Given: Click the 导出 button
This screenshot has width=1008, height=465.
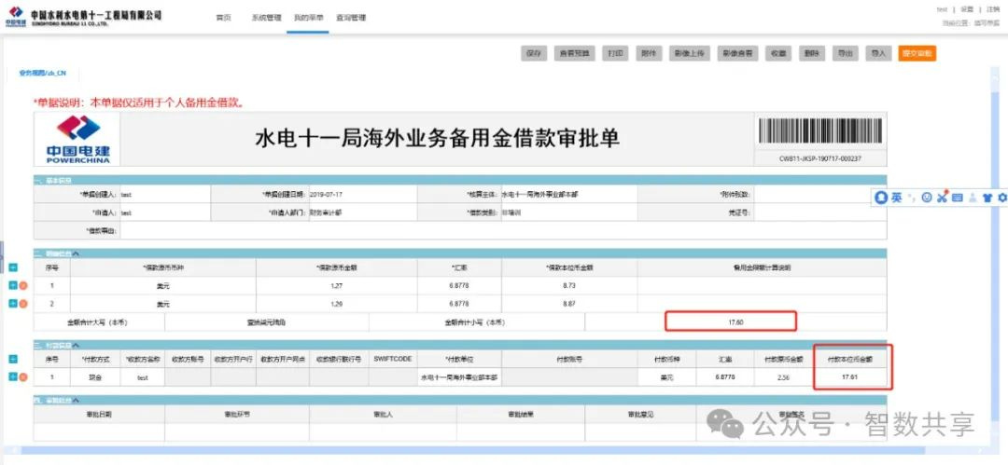Looking at the screenshot, I should coord(845,53).
